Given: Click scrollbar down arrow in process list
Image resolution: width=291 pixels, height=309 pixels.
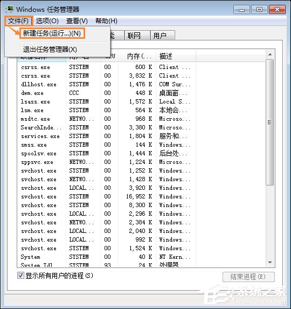Looking at the screenshot, I should coord(270,263).
